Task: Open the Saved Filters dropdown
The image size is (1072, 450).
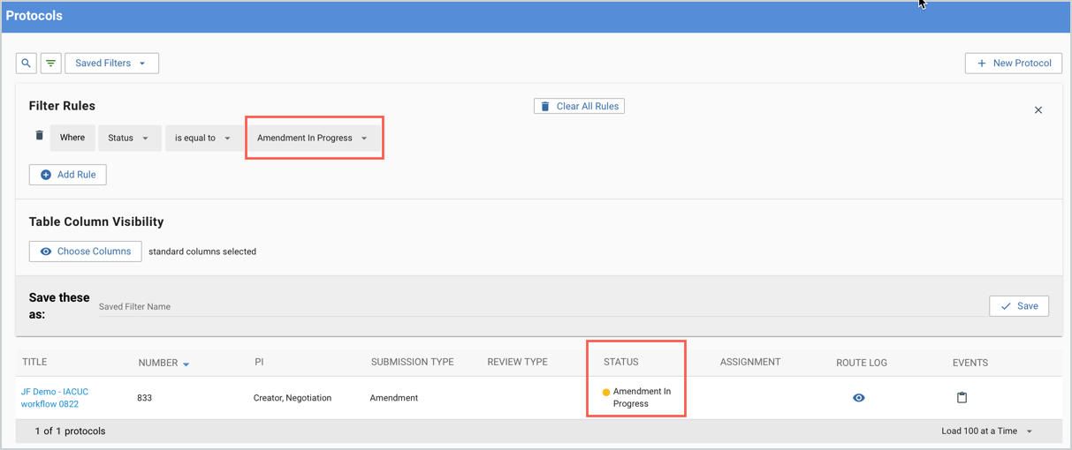Action: 111,64
